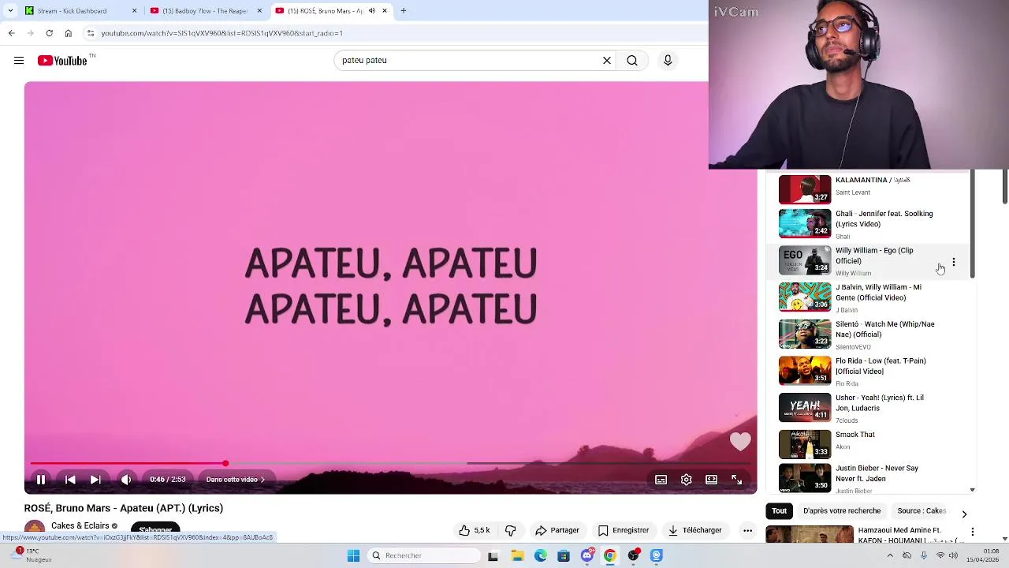Open File Explorer from taskbar
1009x568 pixels.
(517, 556)
